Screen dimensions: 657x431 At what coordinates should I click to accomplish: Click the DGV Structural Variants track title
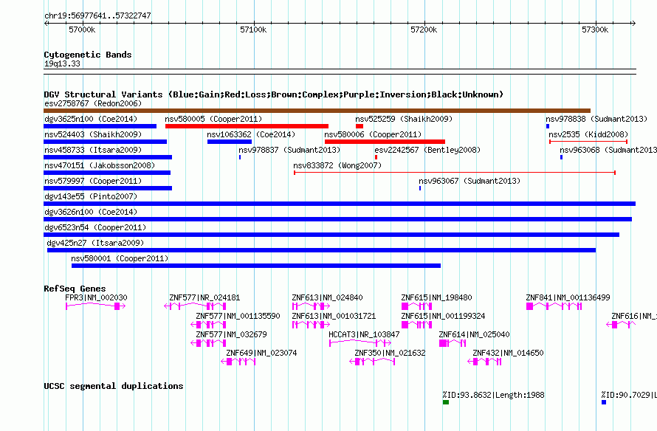point(274,94)
